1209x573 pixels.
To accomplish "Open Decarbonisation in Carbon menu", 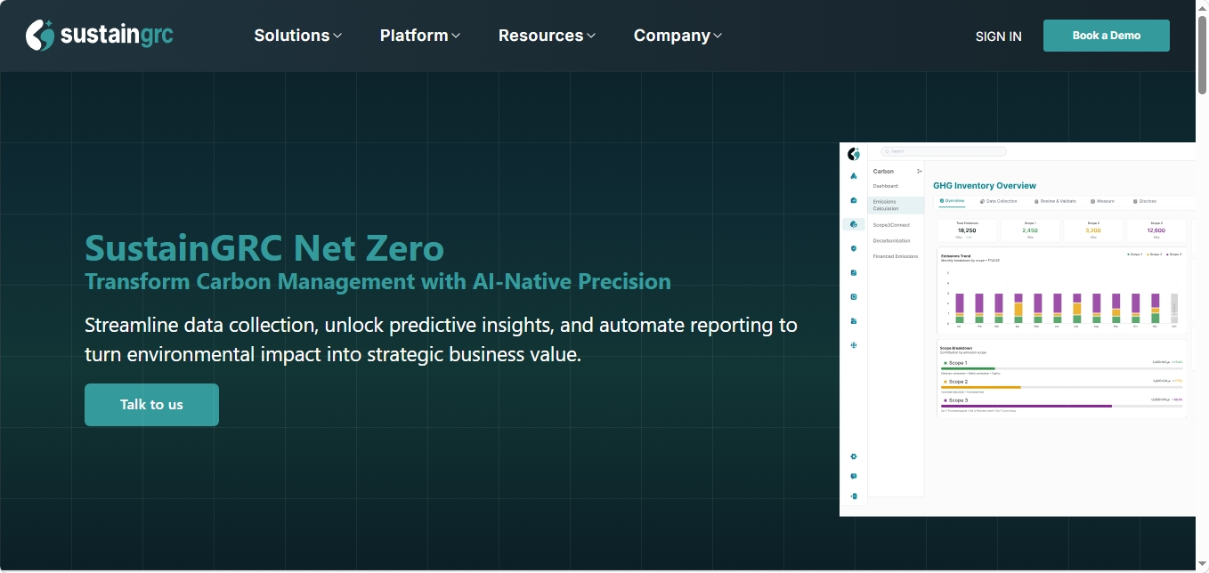I will [891, 241].
